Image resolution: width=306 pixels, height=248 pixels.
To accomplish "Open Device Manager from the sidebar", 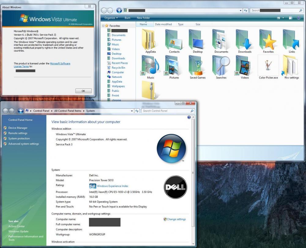I will point(18,128).
